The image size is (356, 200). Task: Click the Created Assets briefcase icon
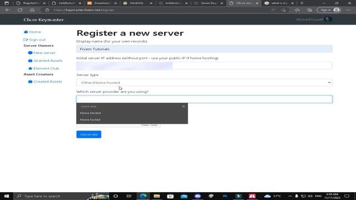(30, 82)
